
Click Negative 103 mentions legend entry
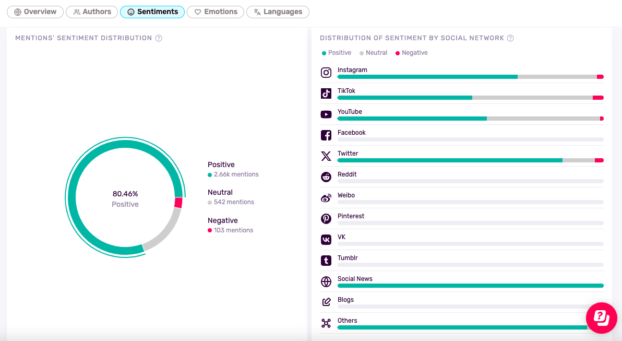(230, 225)
